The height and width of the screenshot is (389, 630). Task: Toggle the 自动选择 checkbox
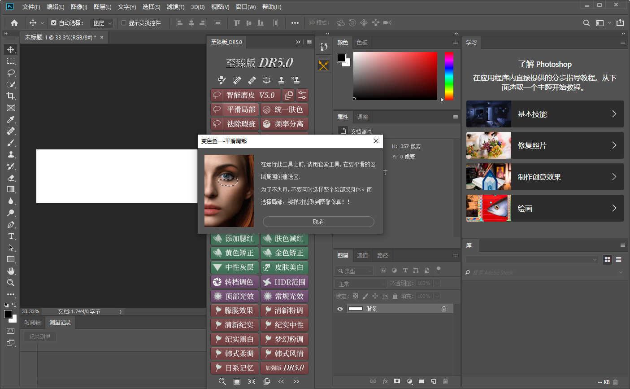pos(54,23)
